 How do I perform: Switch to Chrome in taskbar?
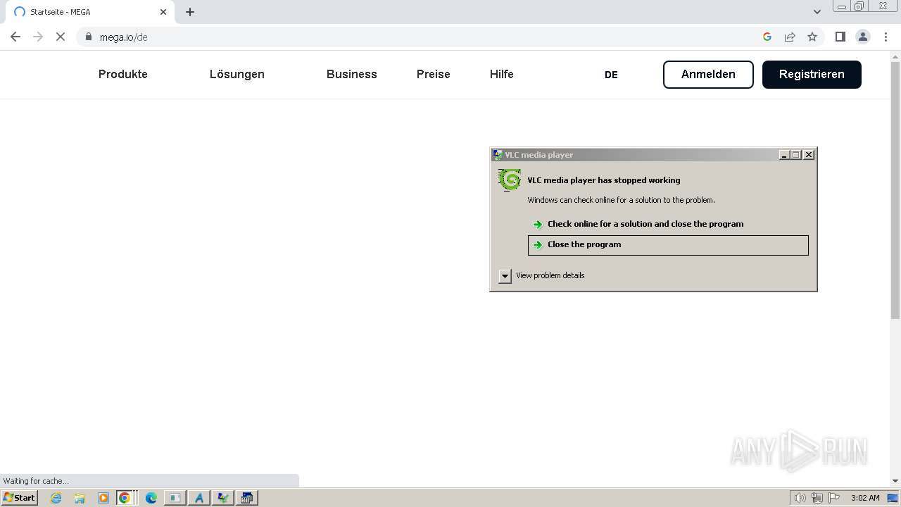pyautogui.click(x=127, y=498)
